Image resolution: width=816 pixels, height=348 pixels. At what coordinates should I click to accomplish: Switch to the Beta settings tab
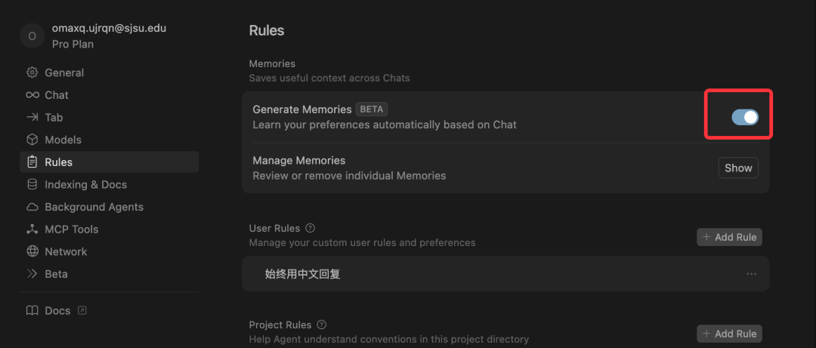pos(56,274)
